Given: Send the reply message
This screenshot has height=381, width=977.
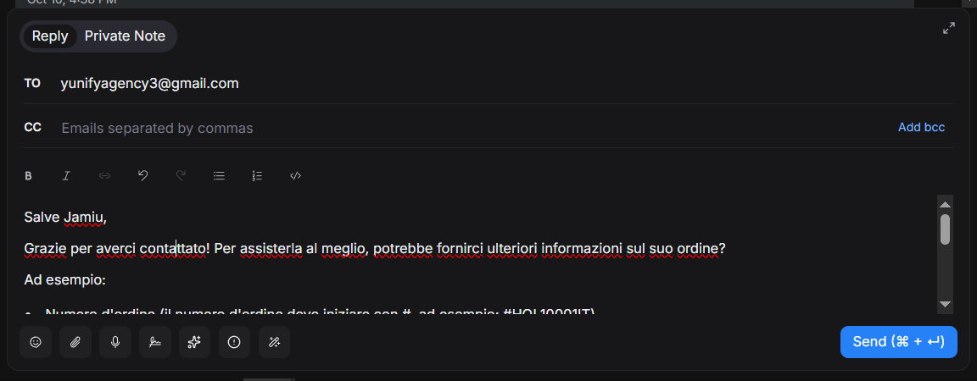Looking at the screenshot, I should (898, 342).
